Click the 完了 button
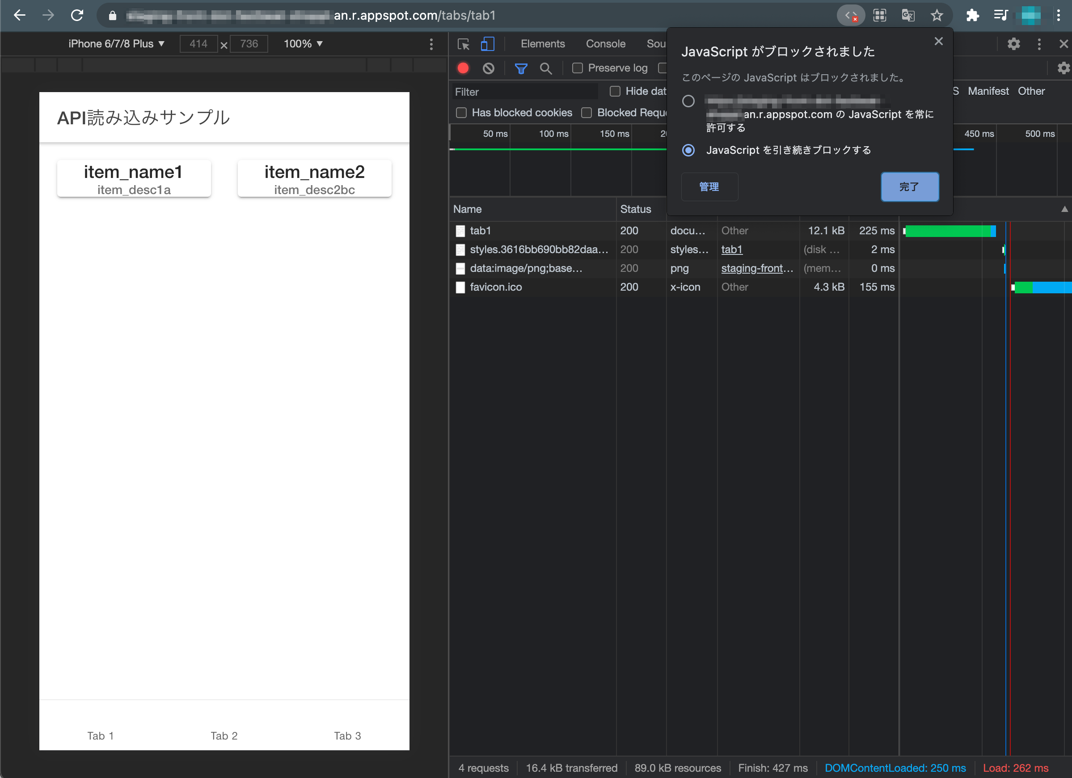The height and width of the screenshot is (778, 1072). [909, 187]
